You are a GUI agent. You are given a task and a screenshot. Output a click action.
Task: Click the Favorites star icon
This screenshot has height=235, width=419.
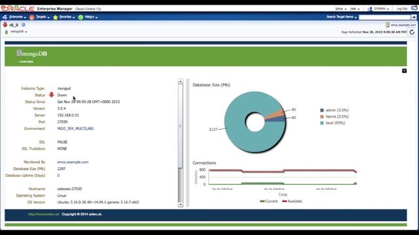click(x=55, y=18)
